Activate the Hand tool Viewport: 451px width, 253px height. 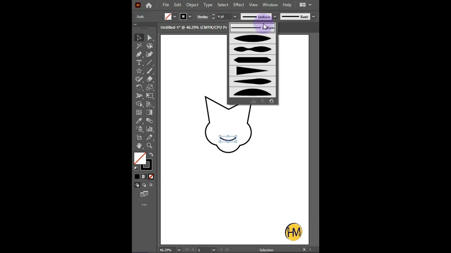pos(139,145)
